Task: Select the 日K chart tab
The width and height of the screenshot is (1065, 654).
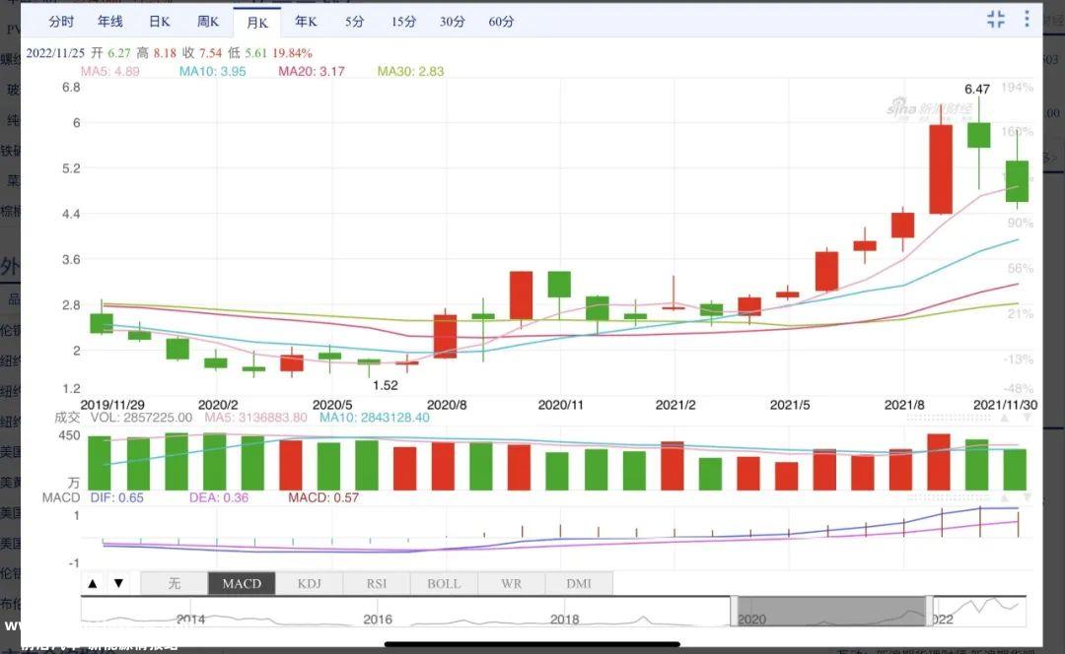Action: point(160,22)
